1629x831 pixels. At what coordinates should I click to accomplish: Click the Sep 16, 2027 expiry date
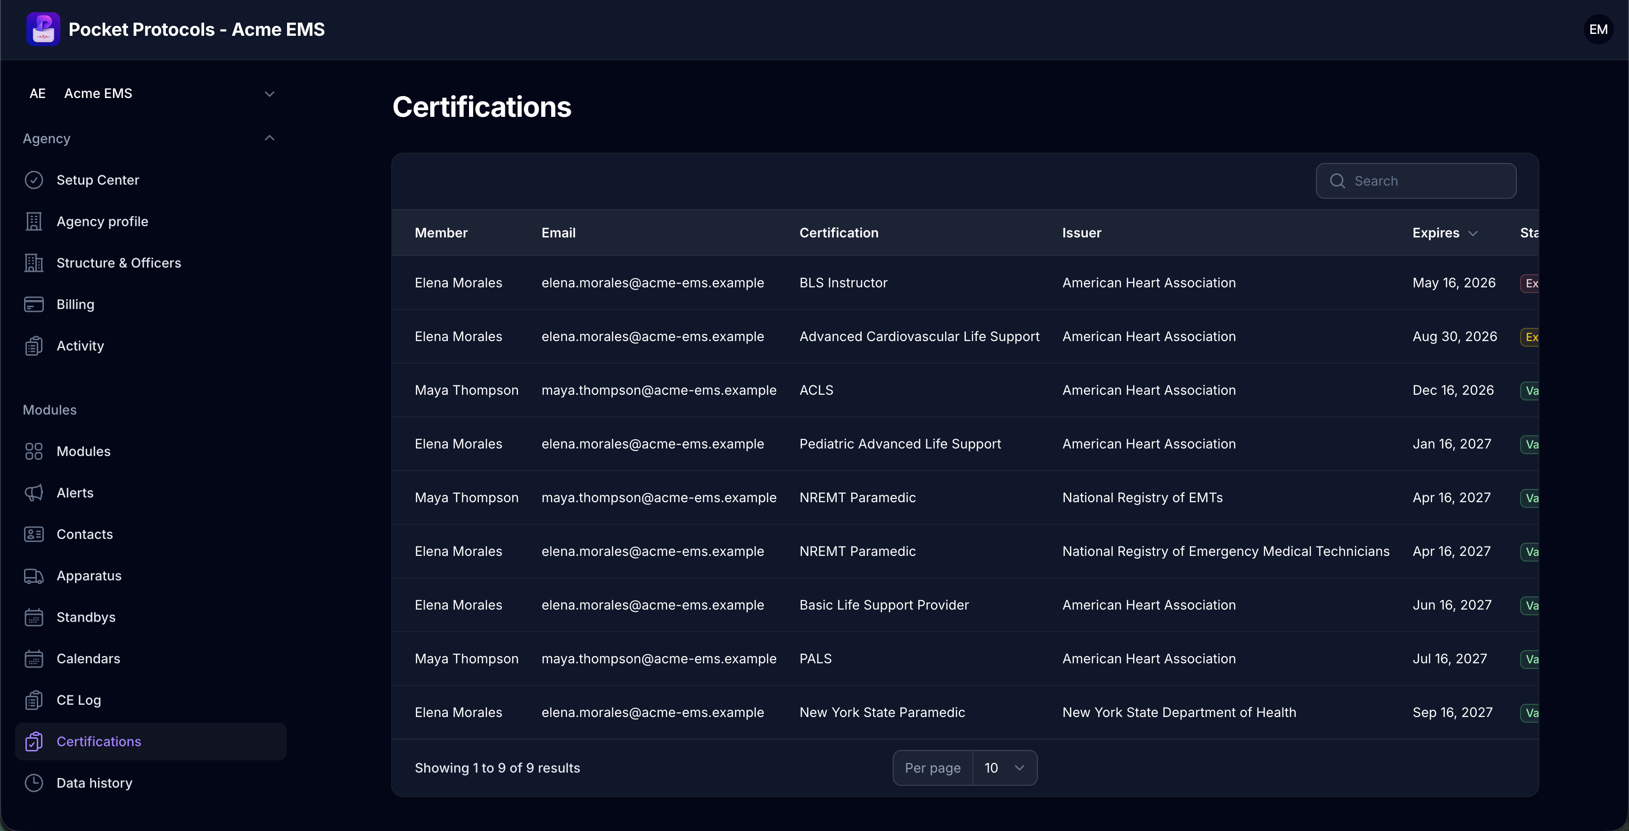tap(1453, 713)
